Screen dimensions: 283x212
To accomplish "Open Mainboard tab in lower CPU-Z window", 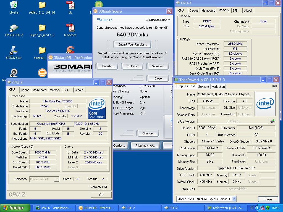I will [40, 90].
